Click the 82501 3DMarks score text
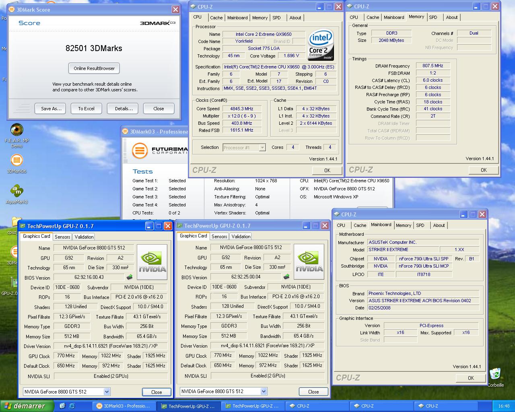515x412 pixels. 94,48
